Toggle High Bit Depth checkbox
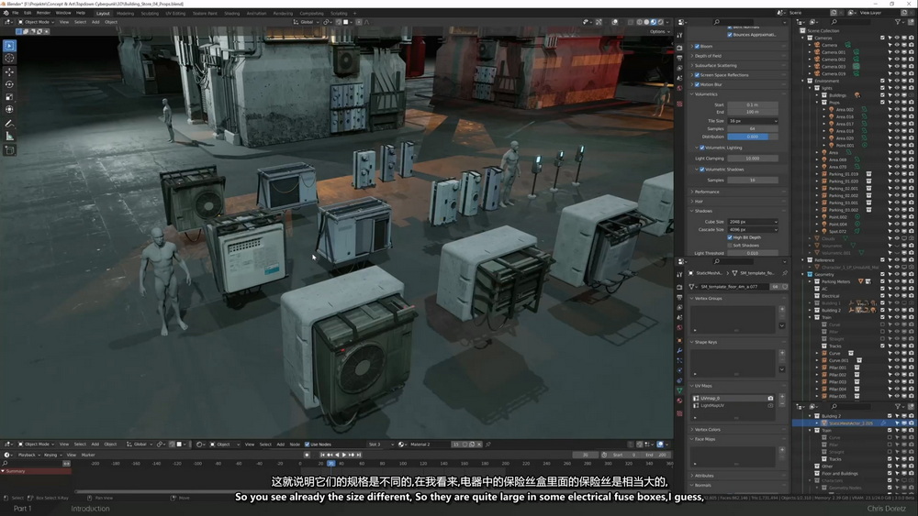The width and height of the screenshot is (918, 516). click(x=730, y=237)
